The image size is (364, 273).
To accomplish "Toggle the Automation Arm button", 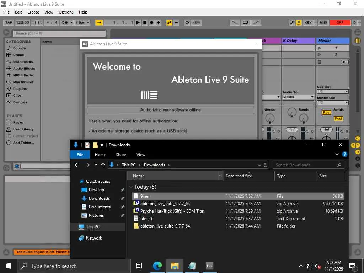I will [x=169, y=22].
